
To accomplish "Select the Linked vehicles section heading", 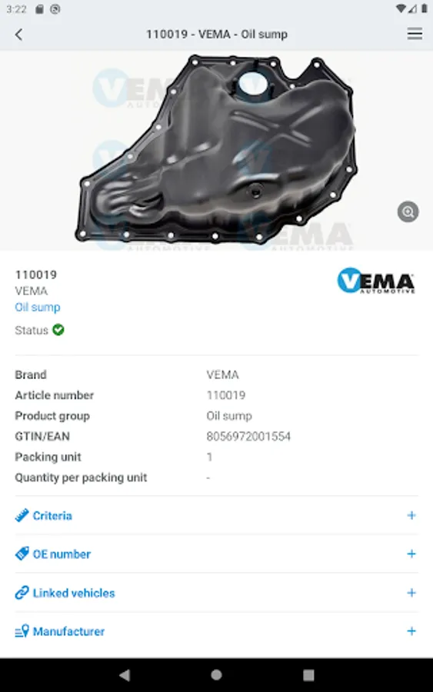I will point(74,593).
